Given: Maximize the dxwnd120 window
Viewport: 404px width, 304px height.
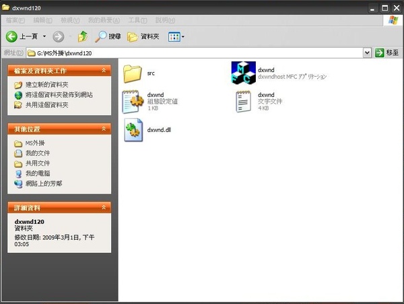Looking at the screenshot, I should click(x=384, y=8).
